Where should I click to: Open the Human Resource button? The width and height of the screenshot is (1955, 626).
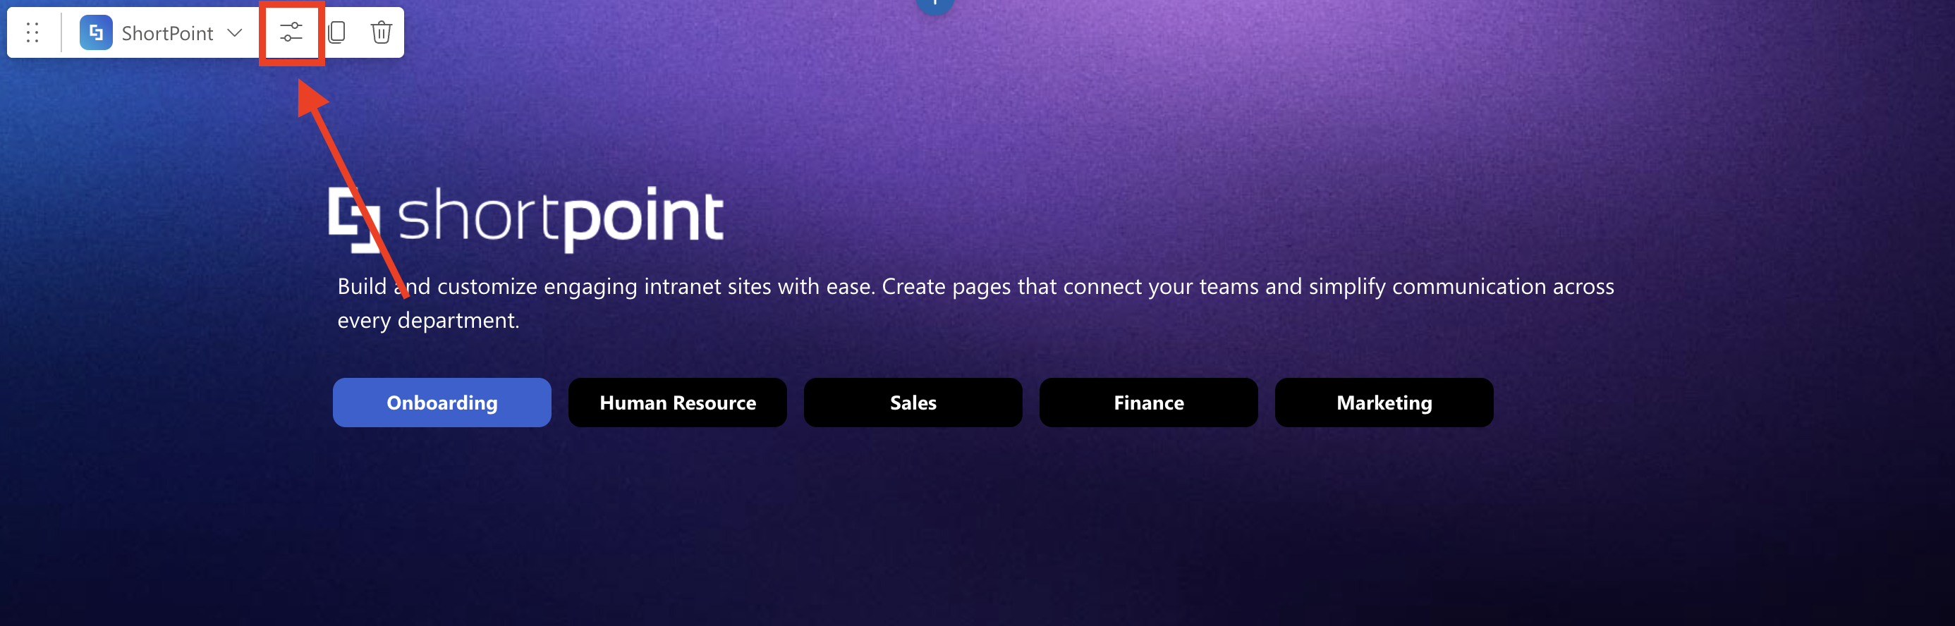(x=677, y=402)
